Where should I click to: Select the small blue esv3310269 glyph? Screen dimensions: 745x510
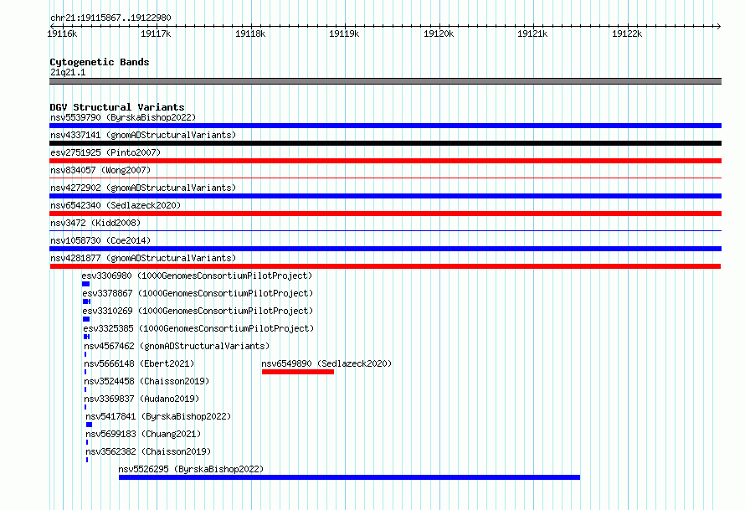[86, 319]
